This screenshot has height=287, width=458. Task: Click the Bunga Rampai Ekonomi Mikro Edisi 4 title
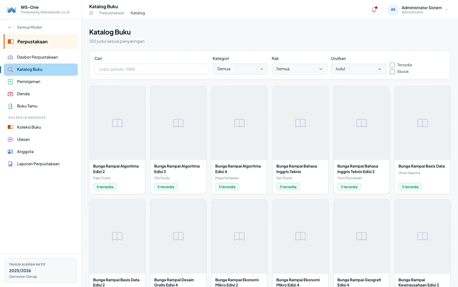298,282
